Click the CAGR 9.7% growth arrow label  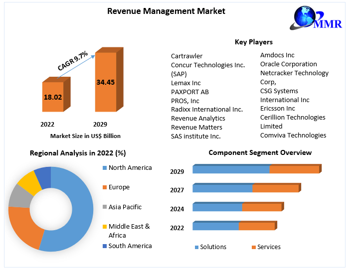(x=73, y=61)
